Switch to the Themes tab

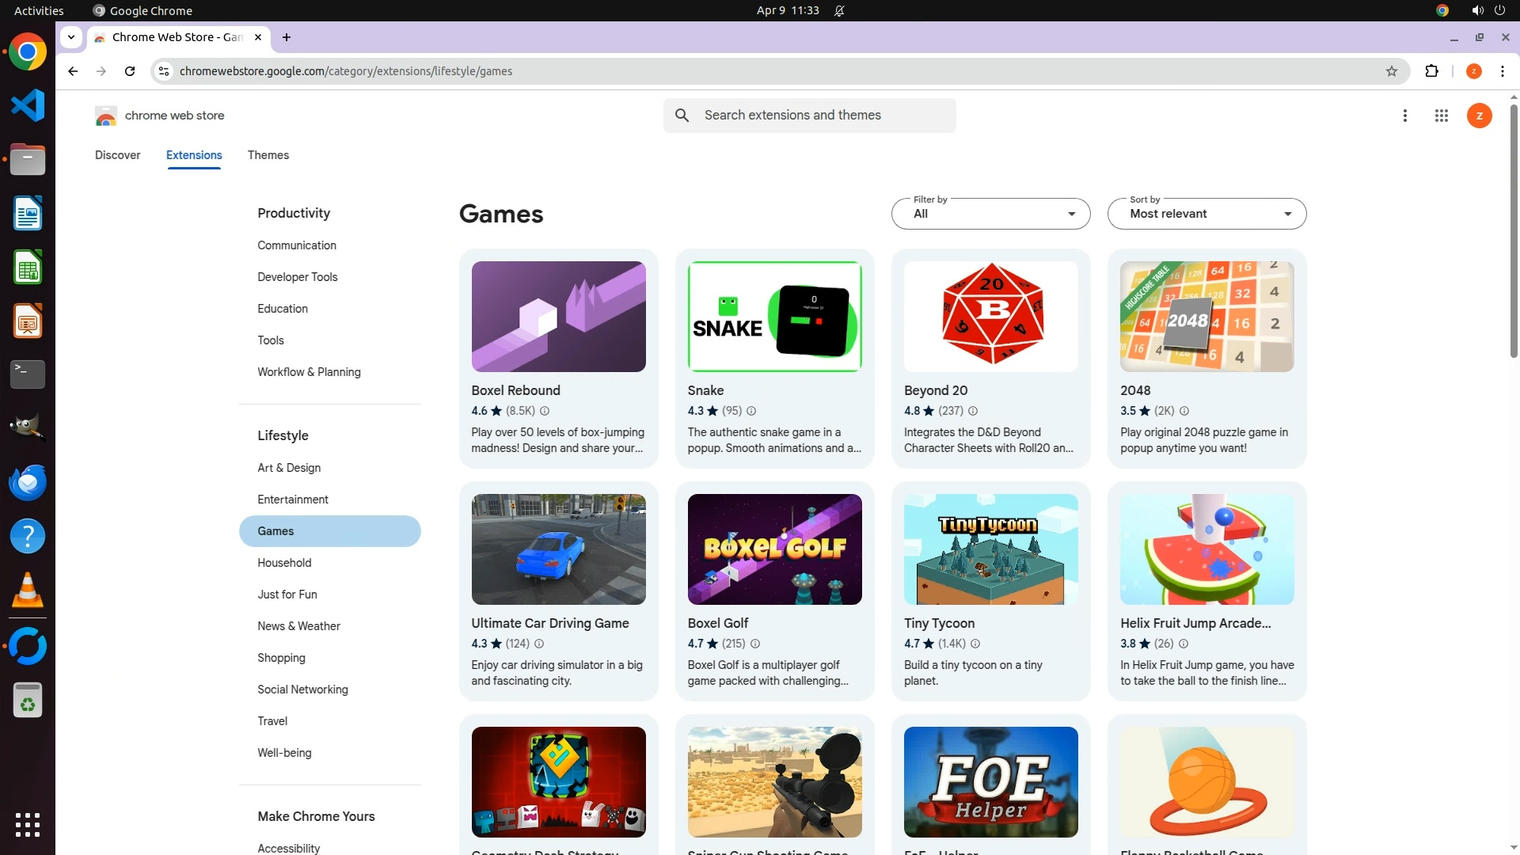[268, 155]
